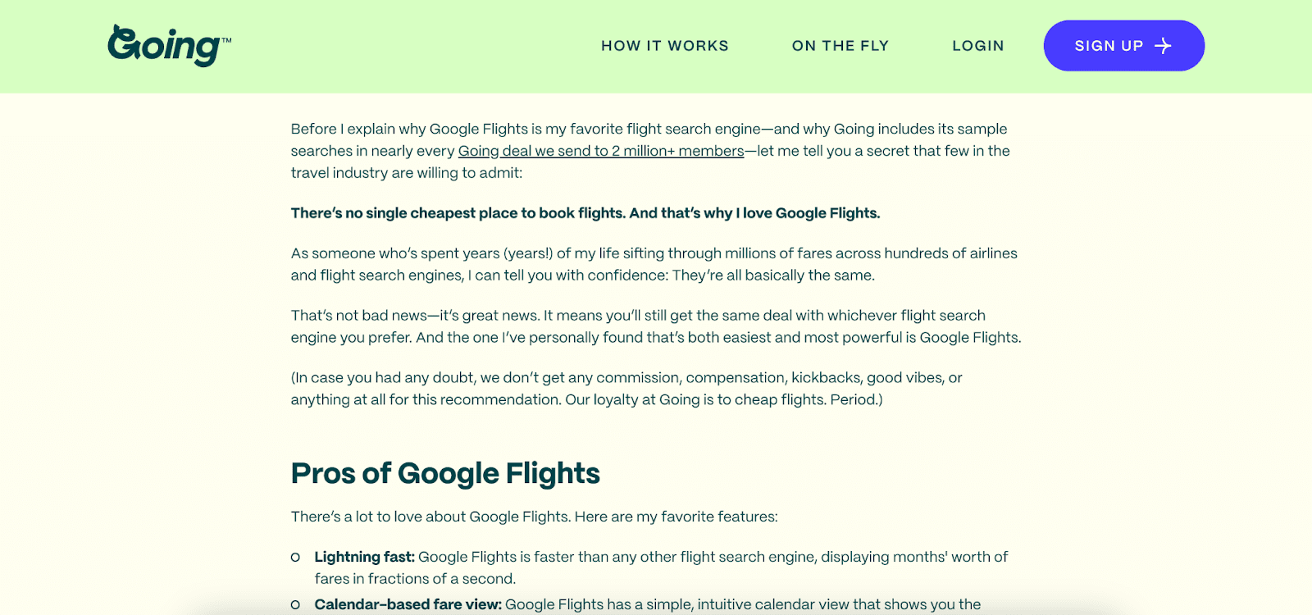Click the bullet circle beside Calendar-based fare view
This screenshot has height=615, width=1312.
pyautogui.click(x=295, y=605)
